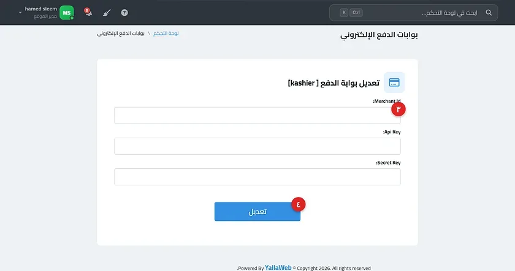Expand the hamed sleem account dropdown arrow
The width and height of the screenshot is (515, 271).
click(x=20, y=13)
